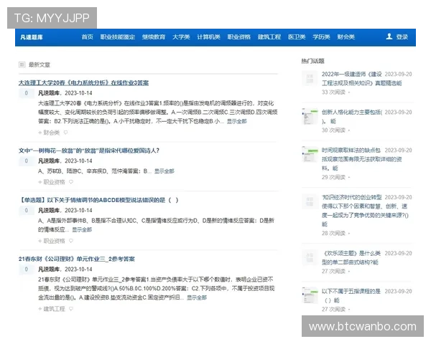Click the thumbnail beside 欢乐颂主题 topic
Viewport: 431px width, 344px height.
tap(310, 257)
